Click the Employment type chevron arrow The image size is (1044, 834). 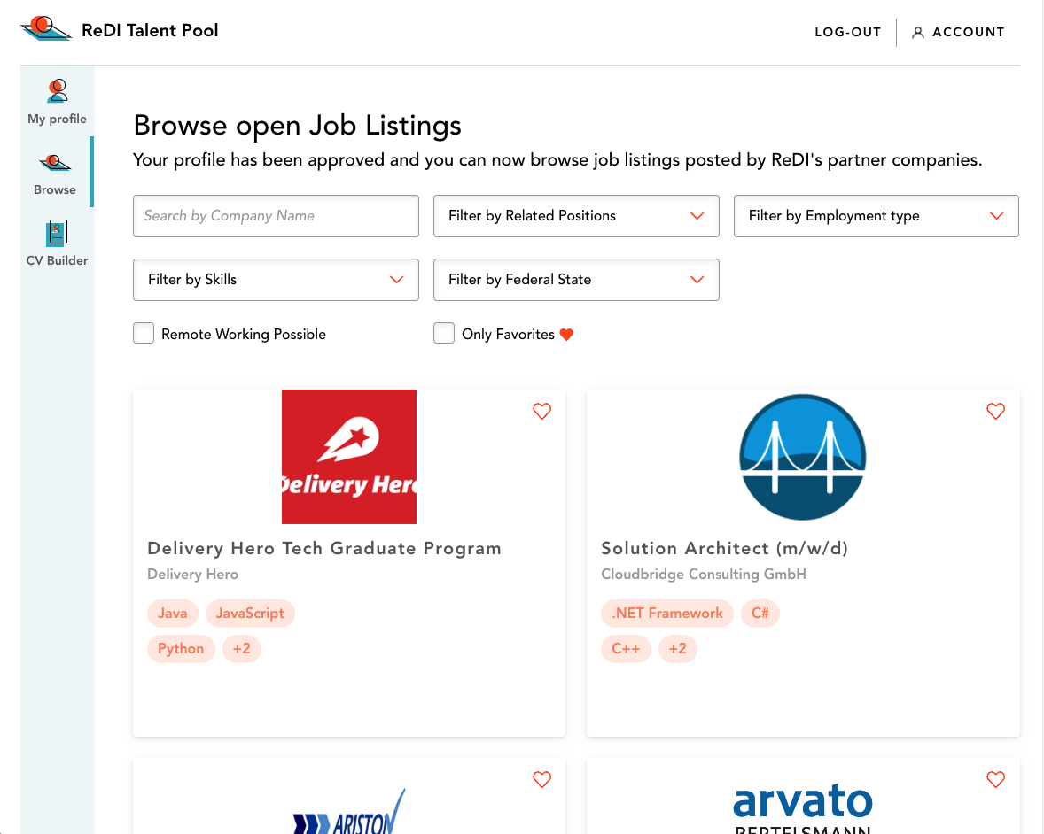997,215
